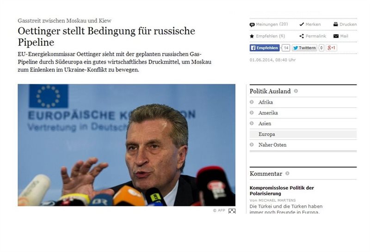
Task: Expand the Kommentar section arrow
Action: coord(287,174)
